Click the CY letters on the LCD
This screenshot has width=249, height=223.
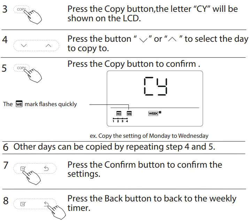(x=155, y=86)
